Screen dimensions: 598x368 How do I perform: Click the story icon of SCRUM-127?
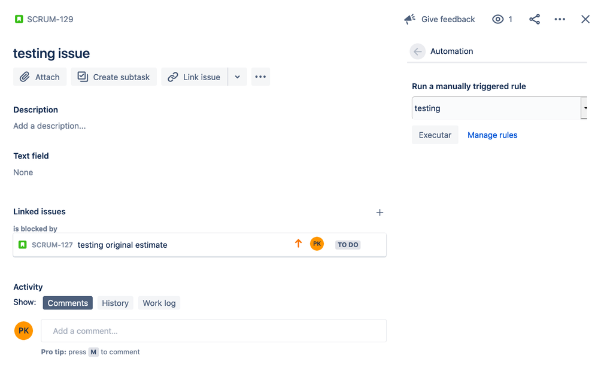[x=23, y=245]
